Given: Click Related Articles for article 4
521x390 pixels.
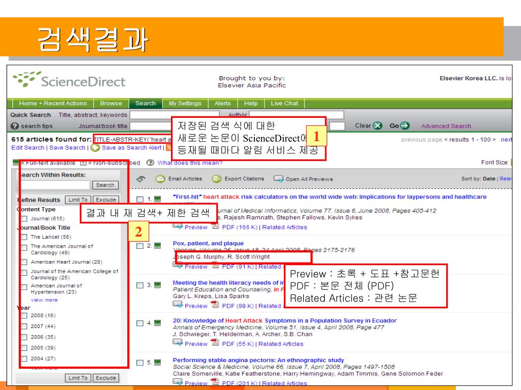Looking at the screenshot, I should tap(281, 344).
